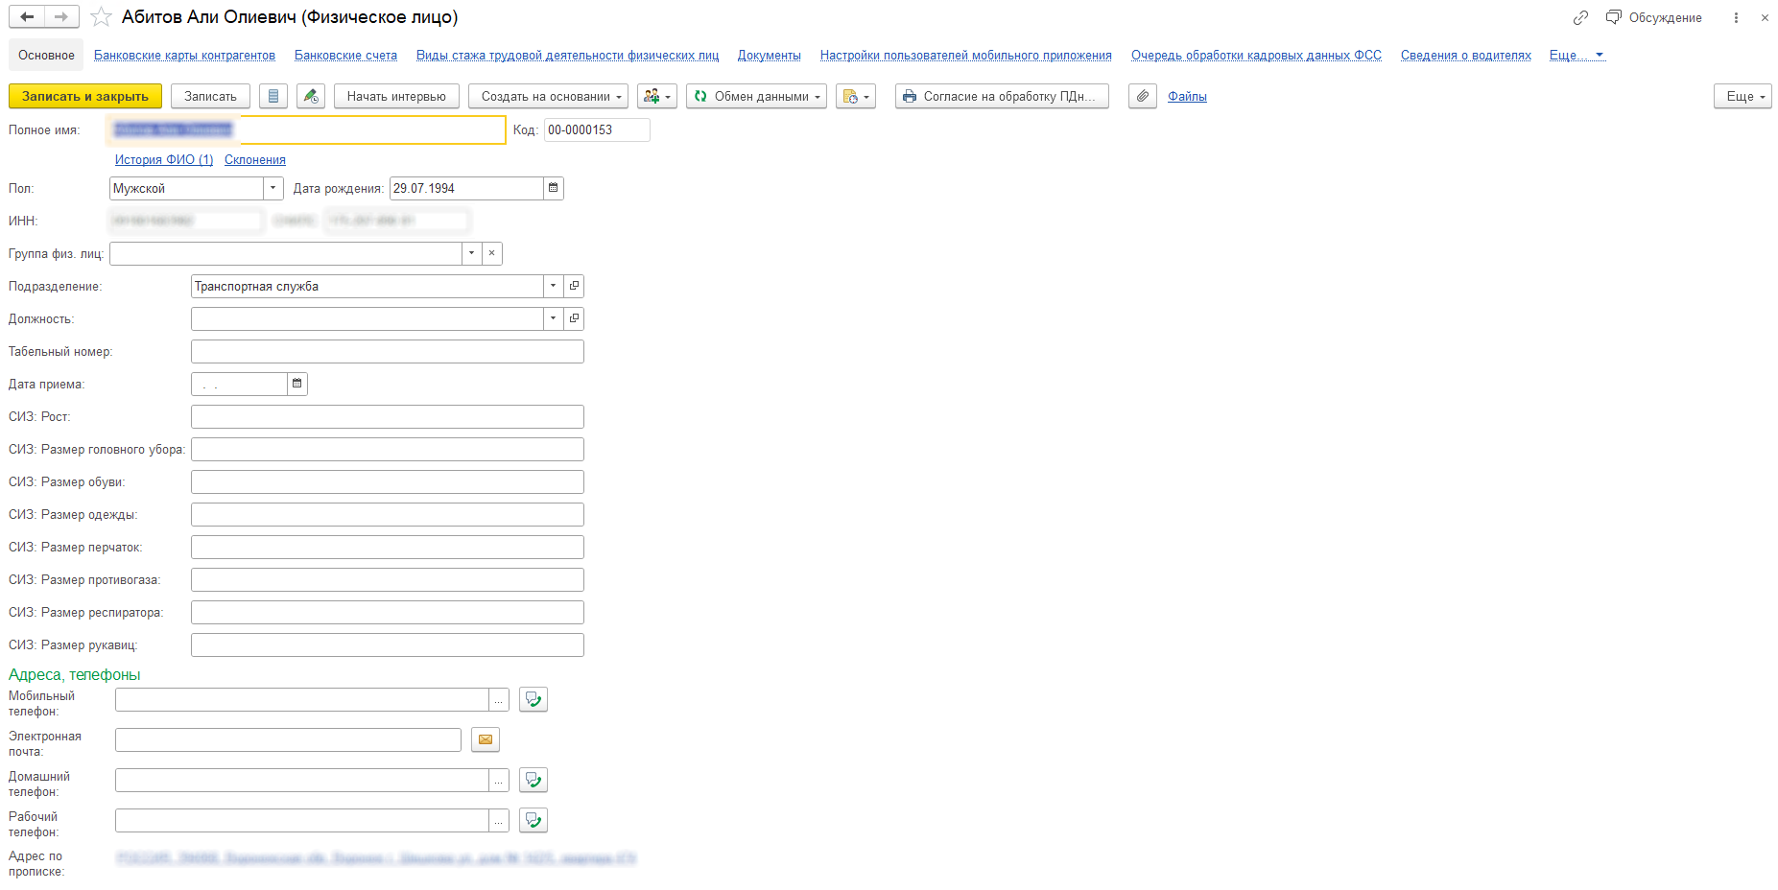Call the mobile phone number icon
The height and width of the screenshot is (890, 1778).
click(x=533, y=700)
